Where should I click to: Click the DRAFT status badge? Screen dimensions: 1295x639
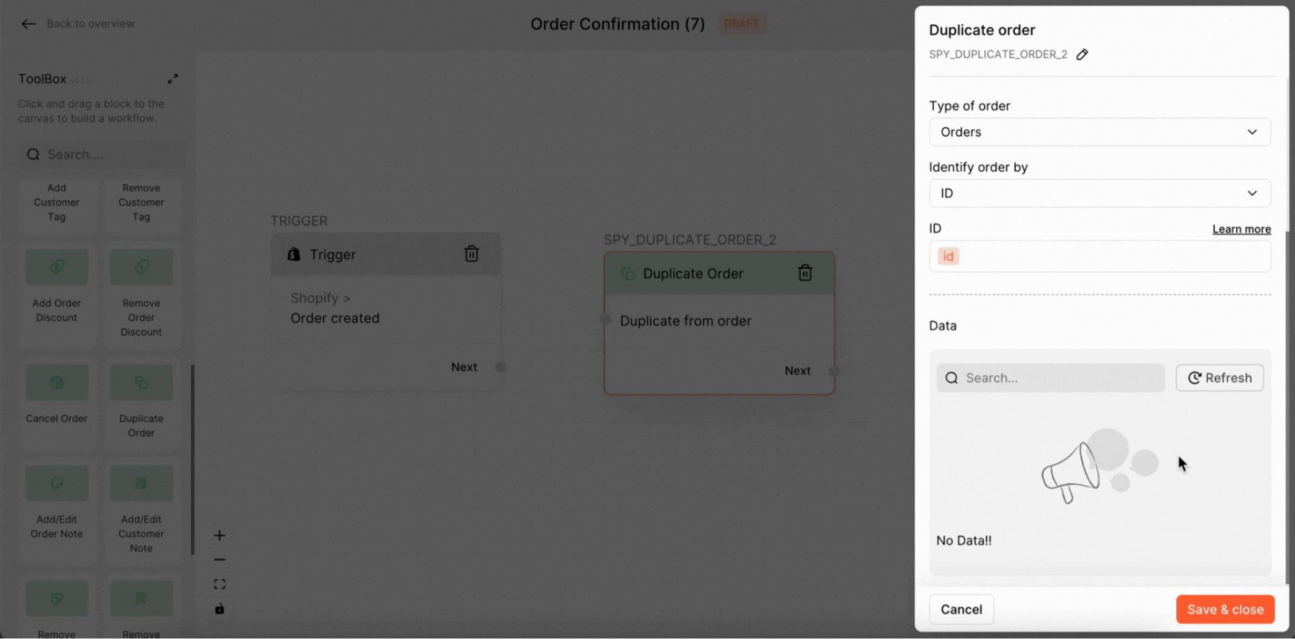742,24
